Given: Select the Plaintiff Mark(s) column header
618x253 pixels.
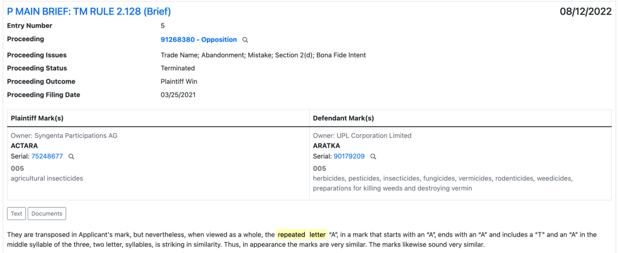Looking at the screenshot, I should [37, 118].
